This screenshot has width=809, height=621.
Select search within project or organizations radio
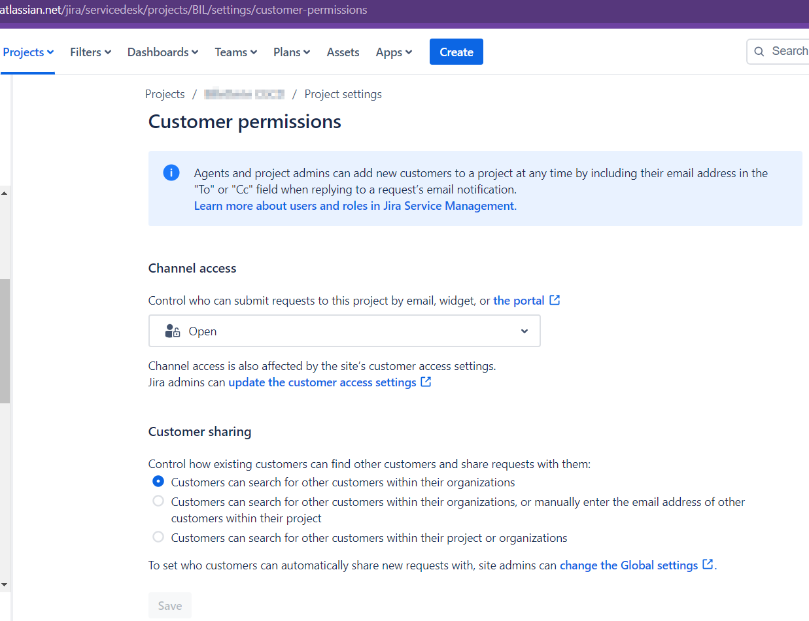point(158,537)
